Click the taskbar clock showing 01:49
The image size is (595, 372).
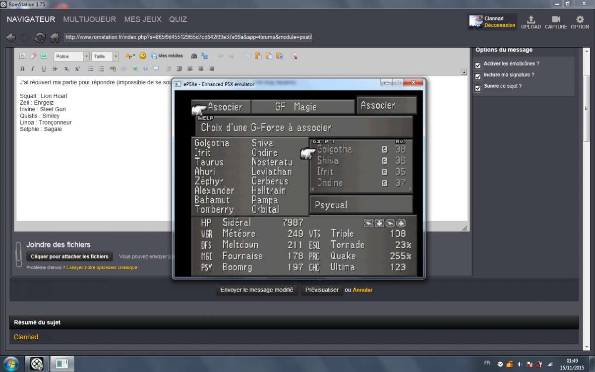[572, 364]
